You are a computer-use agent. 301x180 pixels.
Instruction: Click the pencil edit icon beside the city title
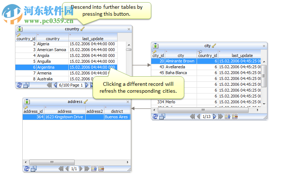(x=214, y=46)
